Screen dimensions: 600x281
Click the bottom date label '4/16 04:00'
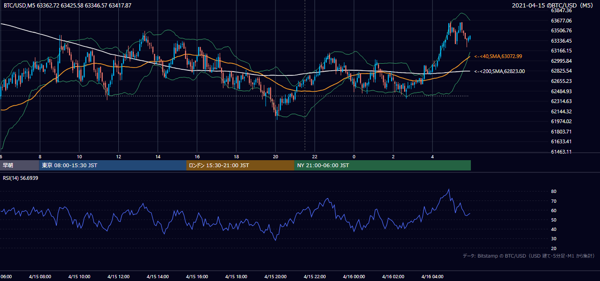point(432,277)
